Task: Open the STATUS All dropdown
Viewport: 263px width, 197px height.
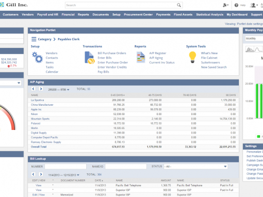Action: [x=195, y=167]
